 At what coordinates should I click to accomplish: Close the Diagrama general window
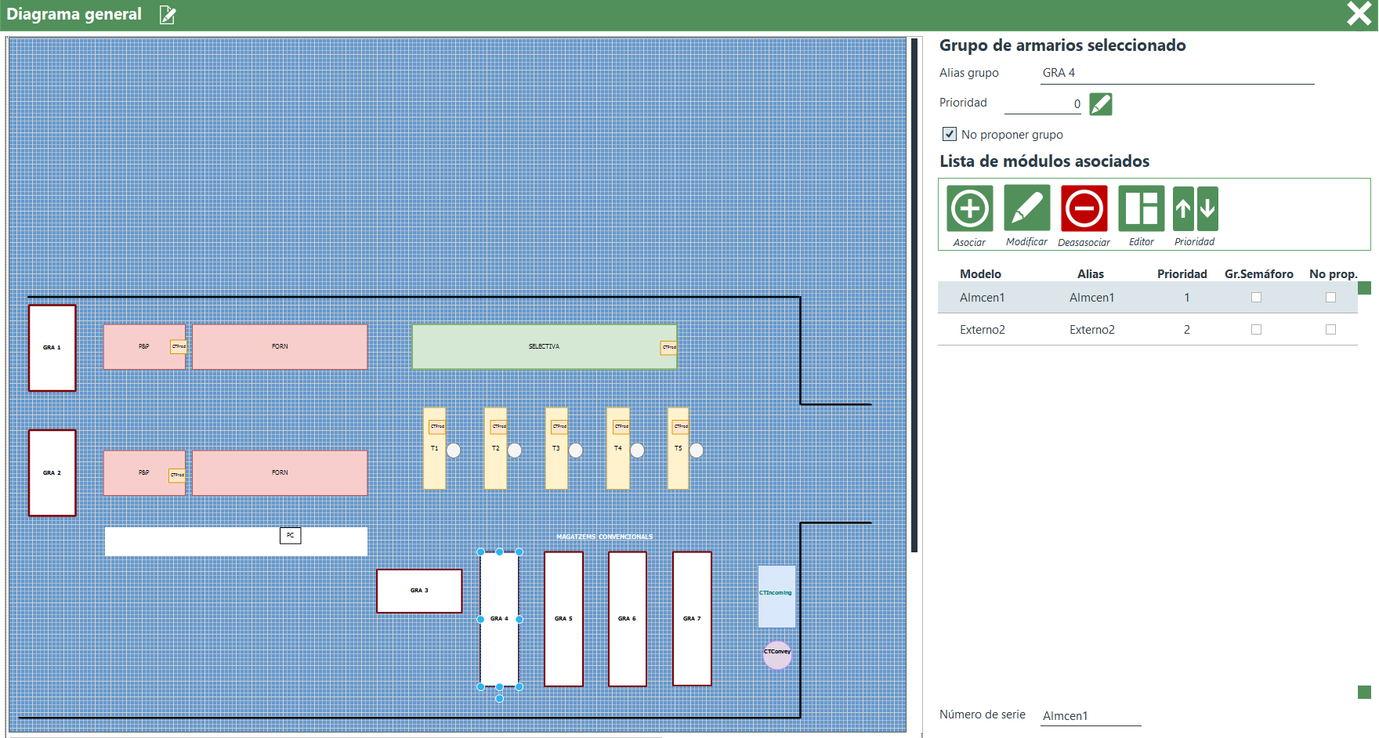click(x=1359, y=14)
